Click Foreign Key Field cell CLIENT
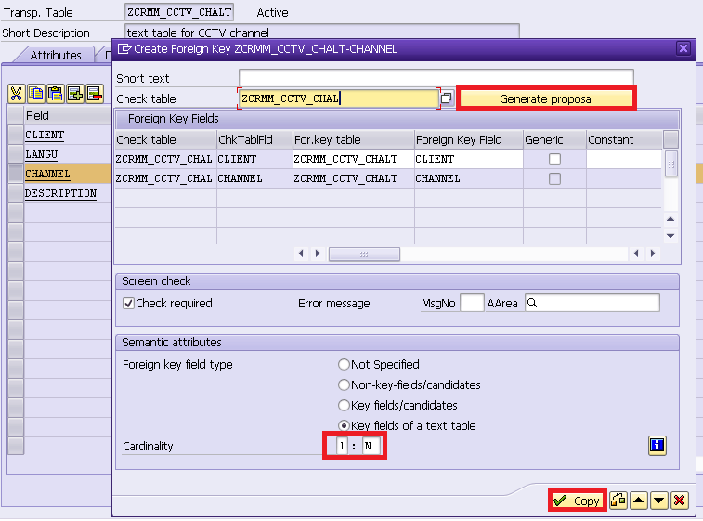Image resolution: width=703 pixels, height=521 pixels. [469, 159]
